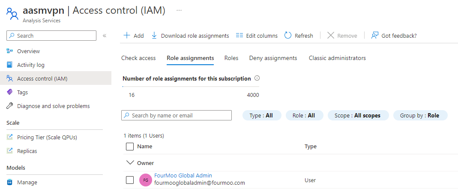This screenshot has height=195, width=458.
Task: Switch to the Check access tab
Action: tap(138, 58)
